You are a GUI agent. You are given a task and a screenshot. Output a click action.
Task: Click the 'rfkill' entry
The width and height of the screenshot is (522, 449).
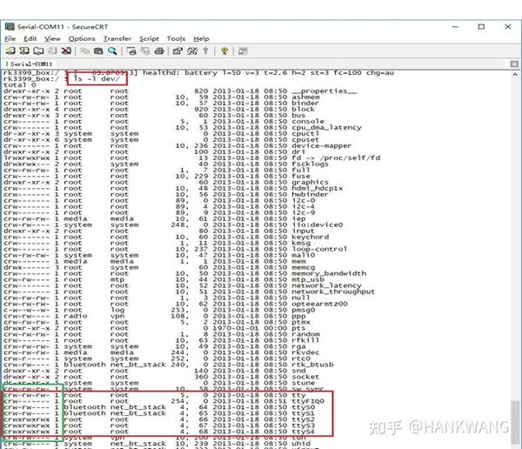click(x=305, y=340)
